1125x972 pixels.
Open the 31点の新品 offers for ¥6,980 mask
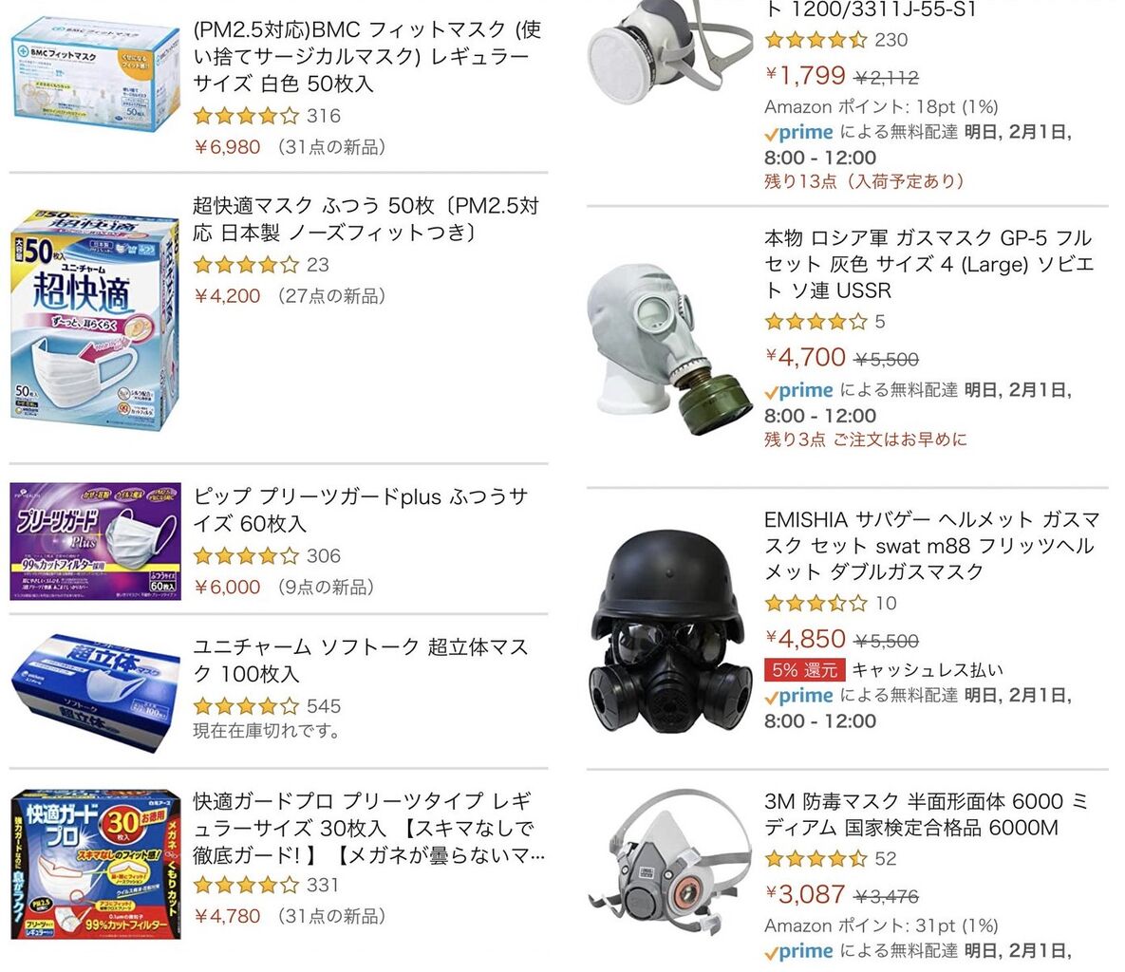point(330,147)
